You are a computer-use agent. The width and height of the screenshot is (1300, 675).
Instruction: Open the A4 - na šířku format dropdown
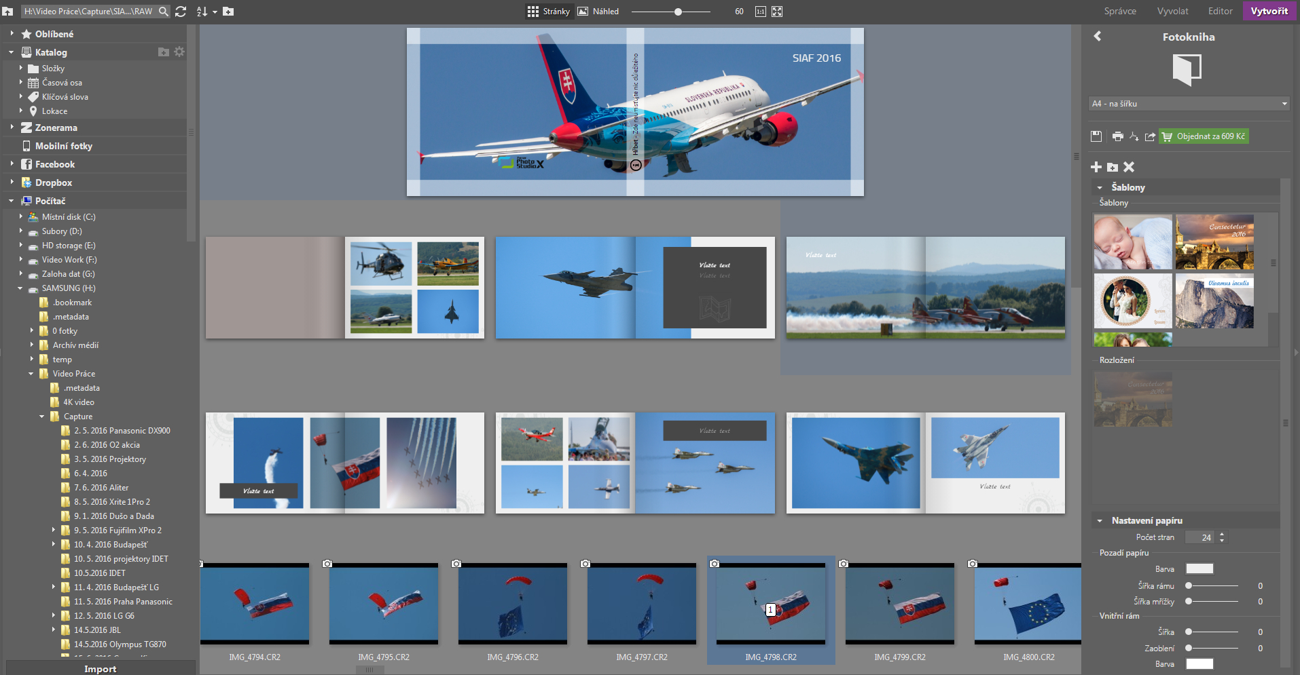pos(1188,104)
